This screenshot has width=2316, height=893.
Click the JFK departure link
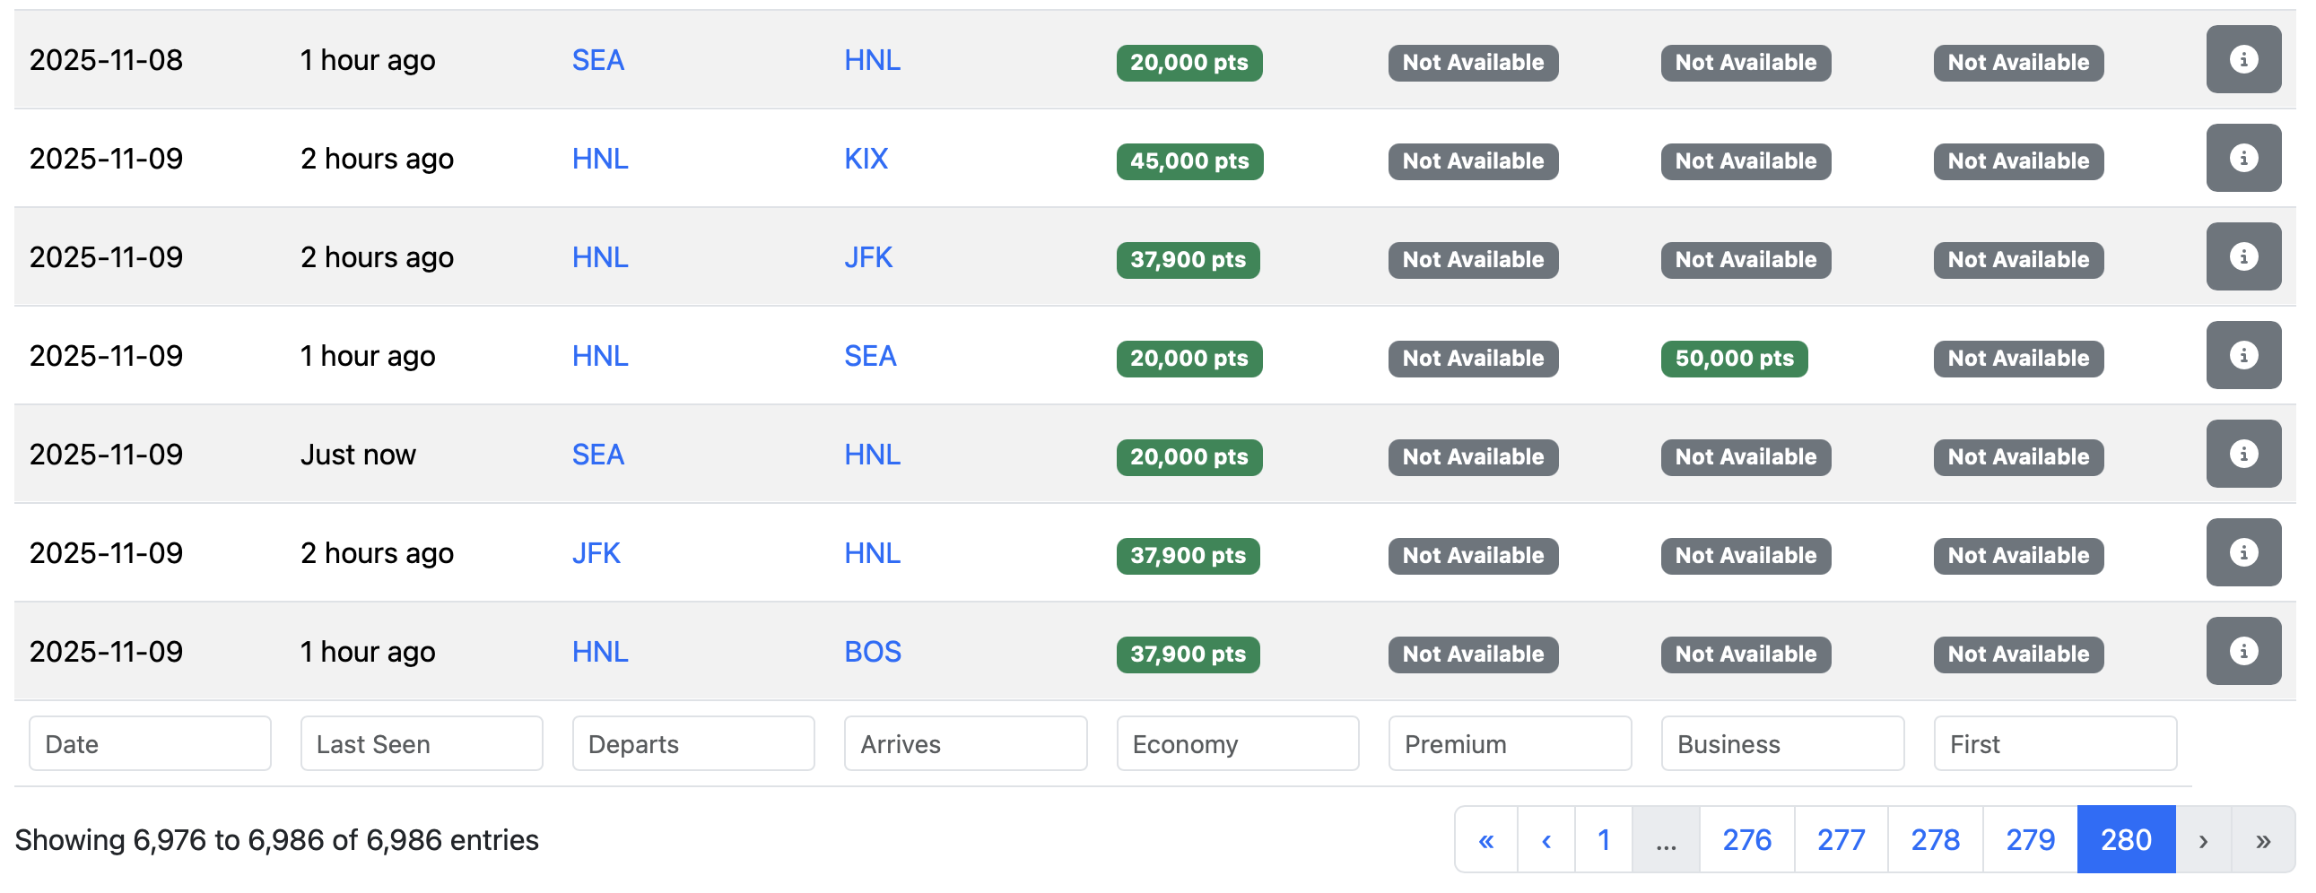(596, 553)
